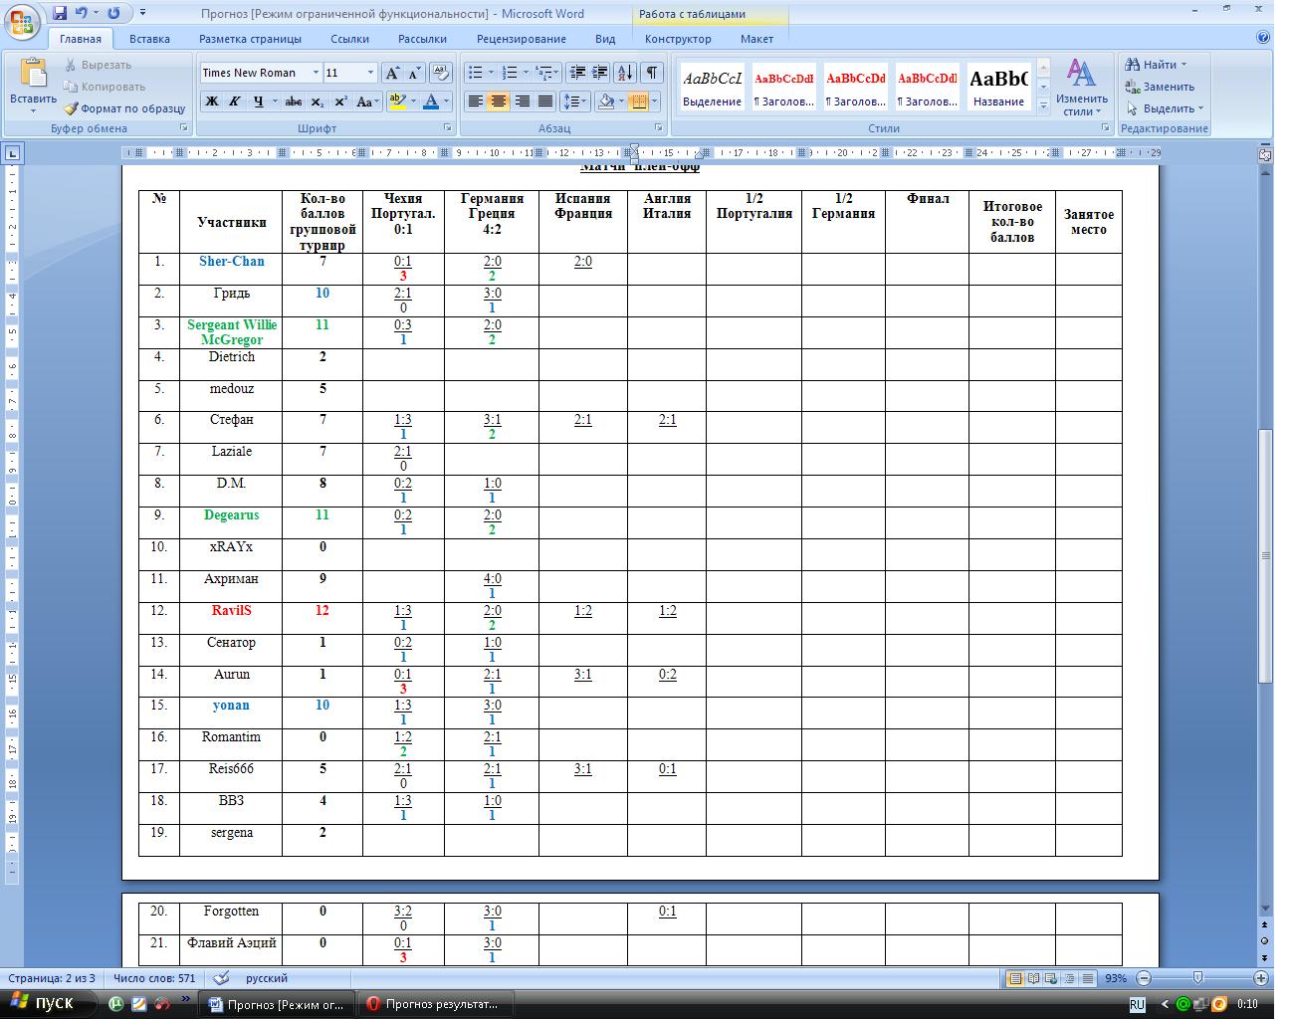
Task: Open the Times New Roman font dropdown
Action: [x=316, y=73]
